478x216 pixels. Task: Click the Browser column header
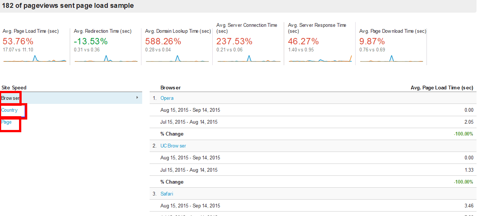171,88
